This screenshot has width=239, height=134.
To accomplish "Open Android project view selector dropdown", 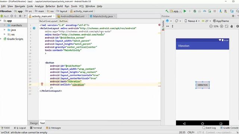I will [x=4, y=16].
